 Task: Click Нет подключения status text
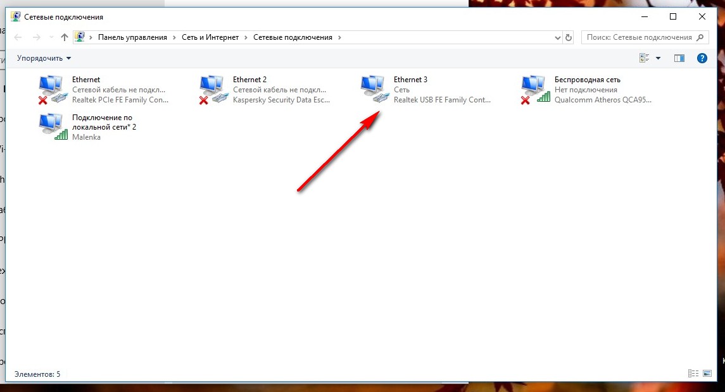586,90
